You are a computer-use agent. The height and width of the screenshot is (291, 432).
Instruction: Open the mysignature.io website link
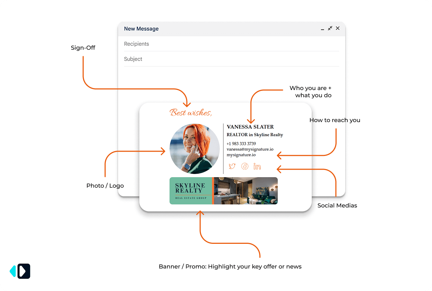pos(241,155)
